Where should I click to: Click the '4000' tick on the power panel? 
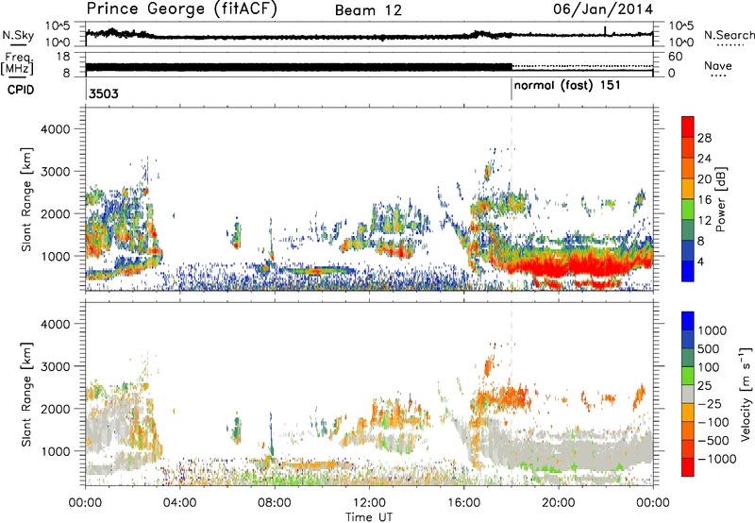point(56,129)
